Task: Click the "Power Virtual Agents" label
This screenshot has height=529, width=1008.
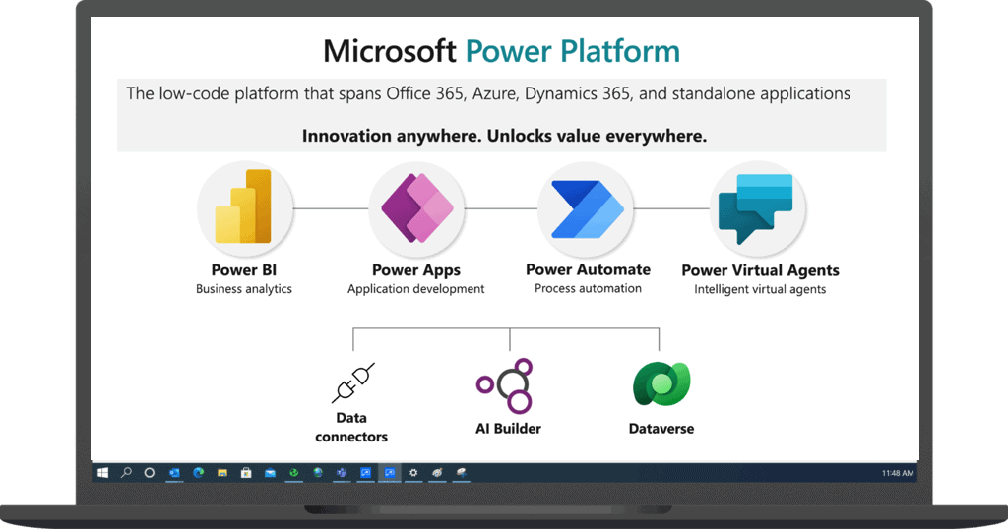Action: tap(760, 270)
